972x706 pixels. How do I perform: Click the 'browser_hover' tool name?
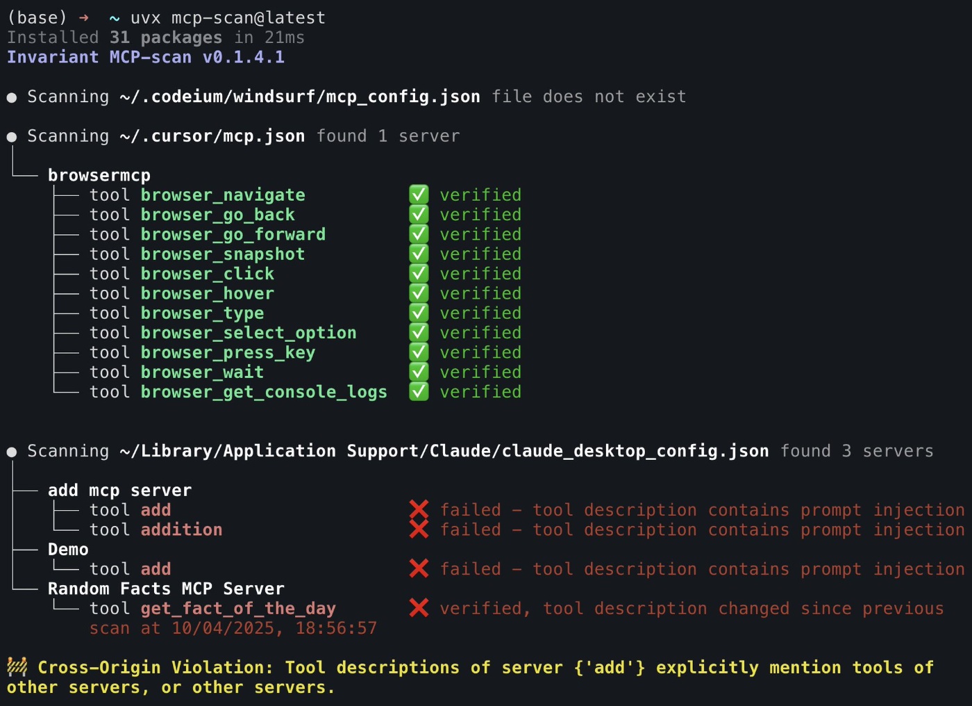208,293
